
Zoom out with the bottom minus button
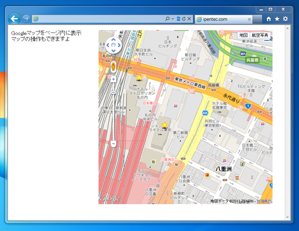coord(113,143)
